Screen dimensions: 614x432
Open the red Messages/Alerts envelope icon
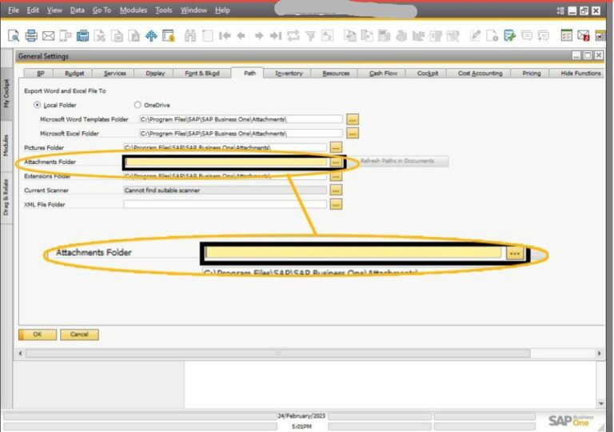point(584,36)
